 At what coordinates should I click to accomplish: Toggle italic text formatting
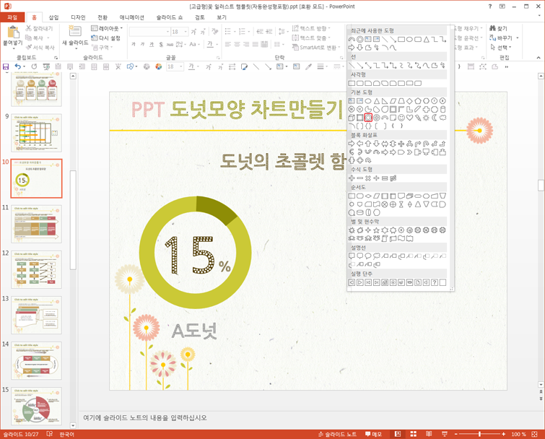tap(142, 44)
